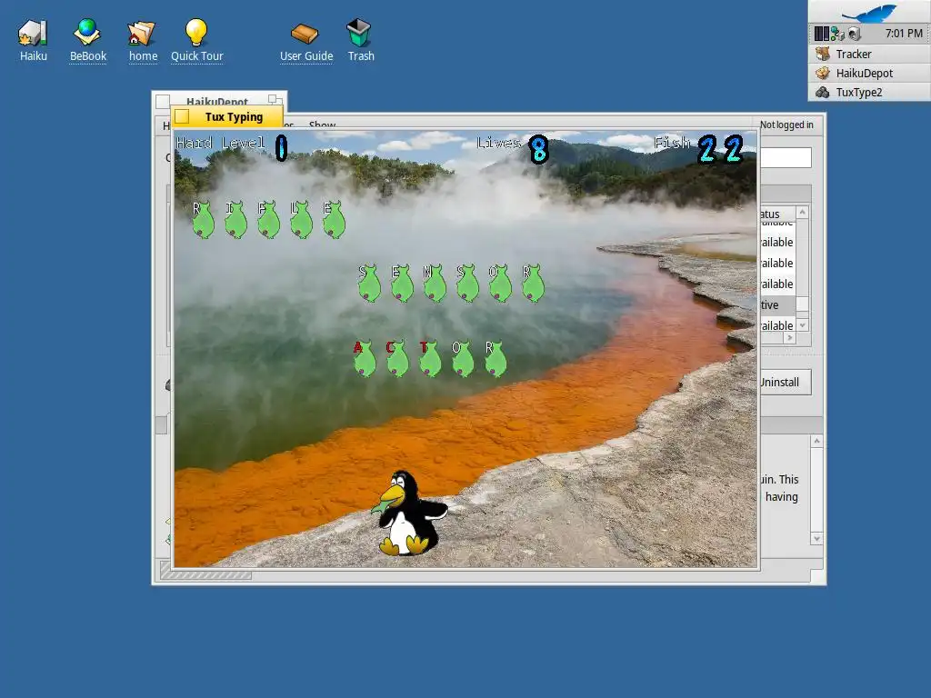
Task: Switch to TuxType2 in the Deskbar
Action: 870,92
